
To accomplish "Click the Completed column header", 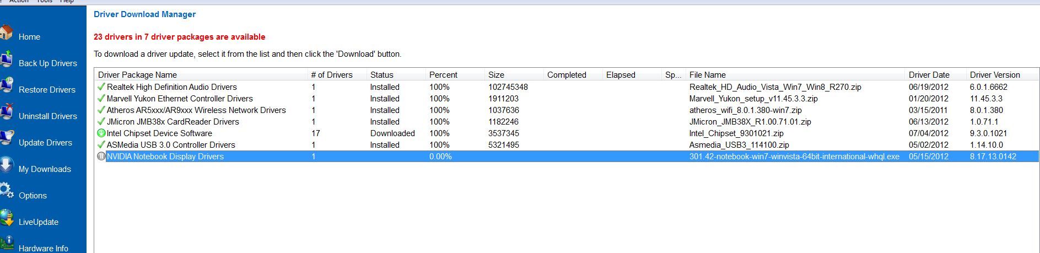I will (573, 75).
